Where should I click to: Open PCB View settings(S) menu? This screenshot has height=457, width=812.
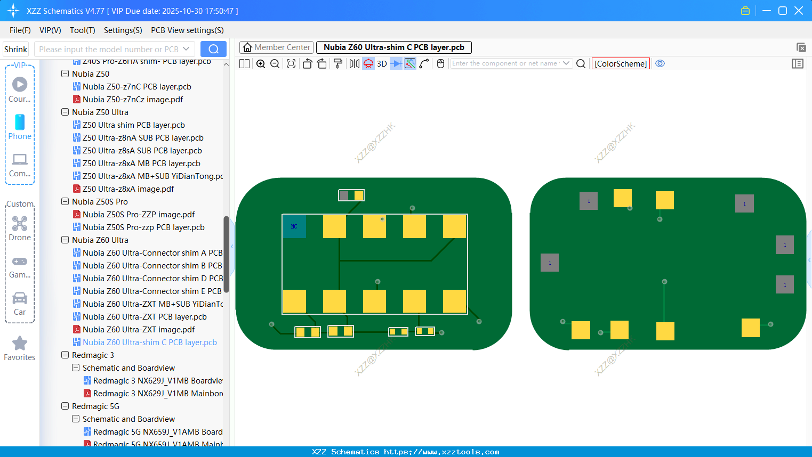(187, 30)
